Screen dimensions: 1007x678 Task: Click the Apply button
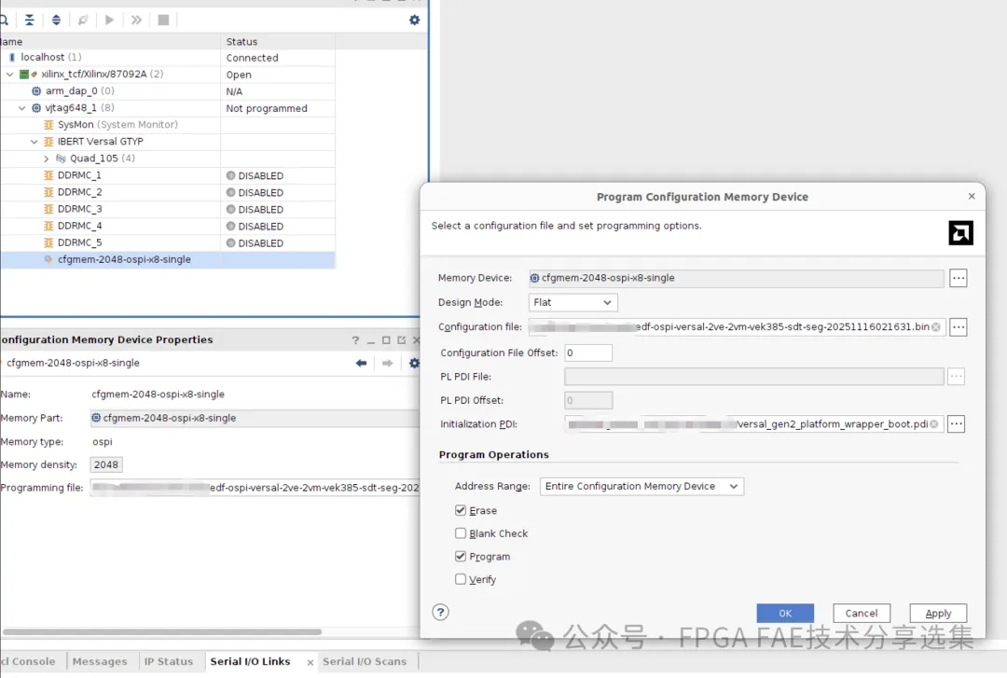938,614
